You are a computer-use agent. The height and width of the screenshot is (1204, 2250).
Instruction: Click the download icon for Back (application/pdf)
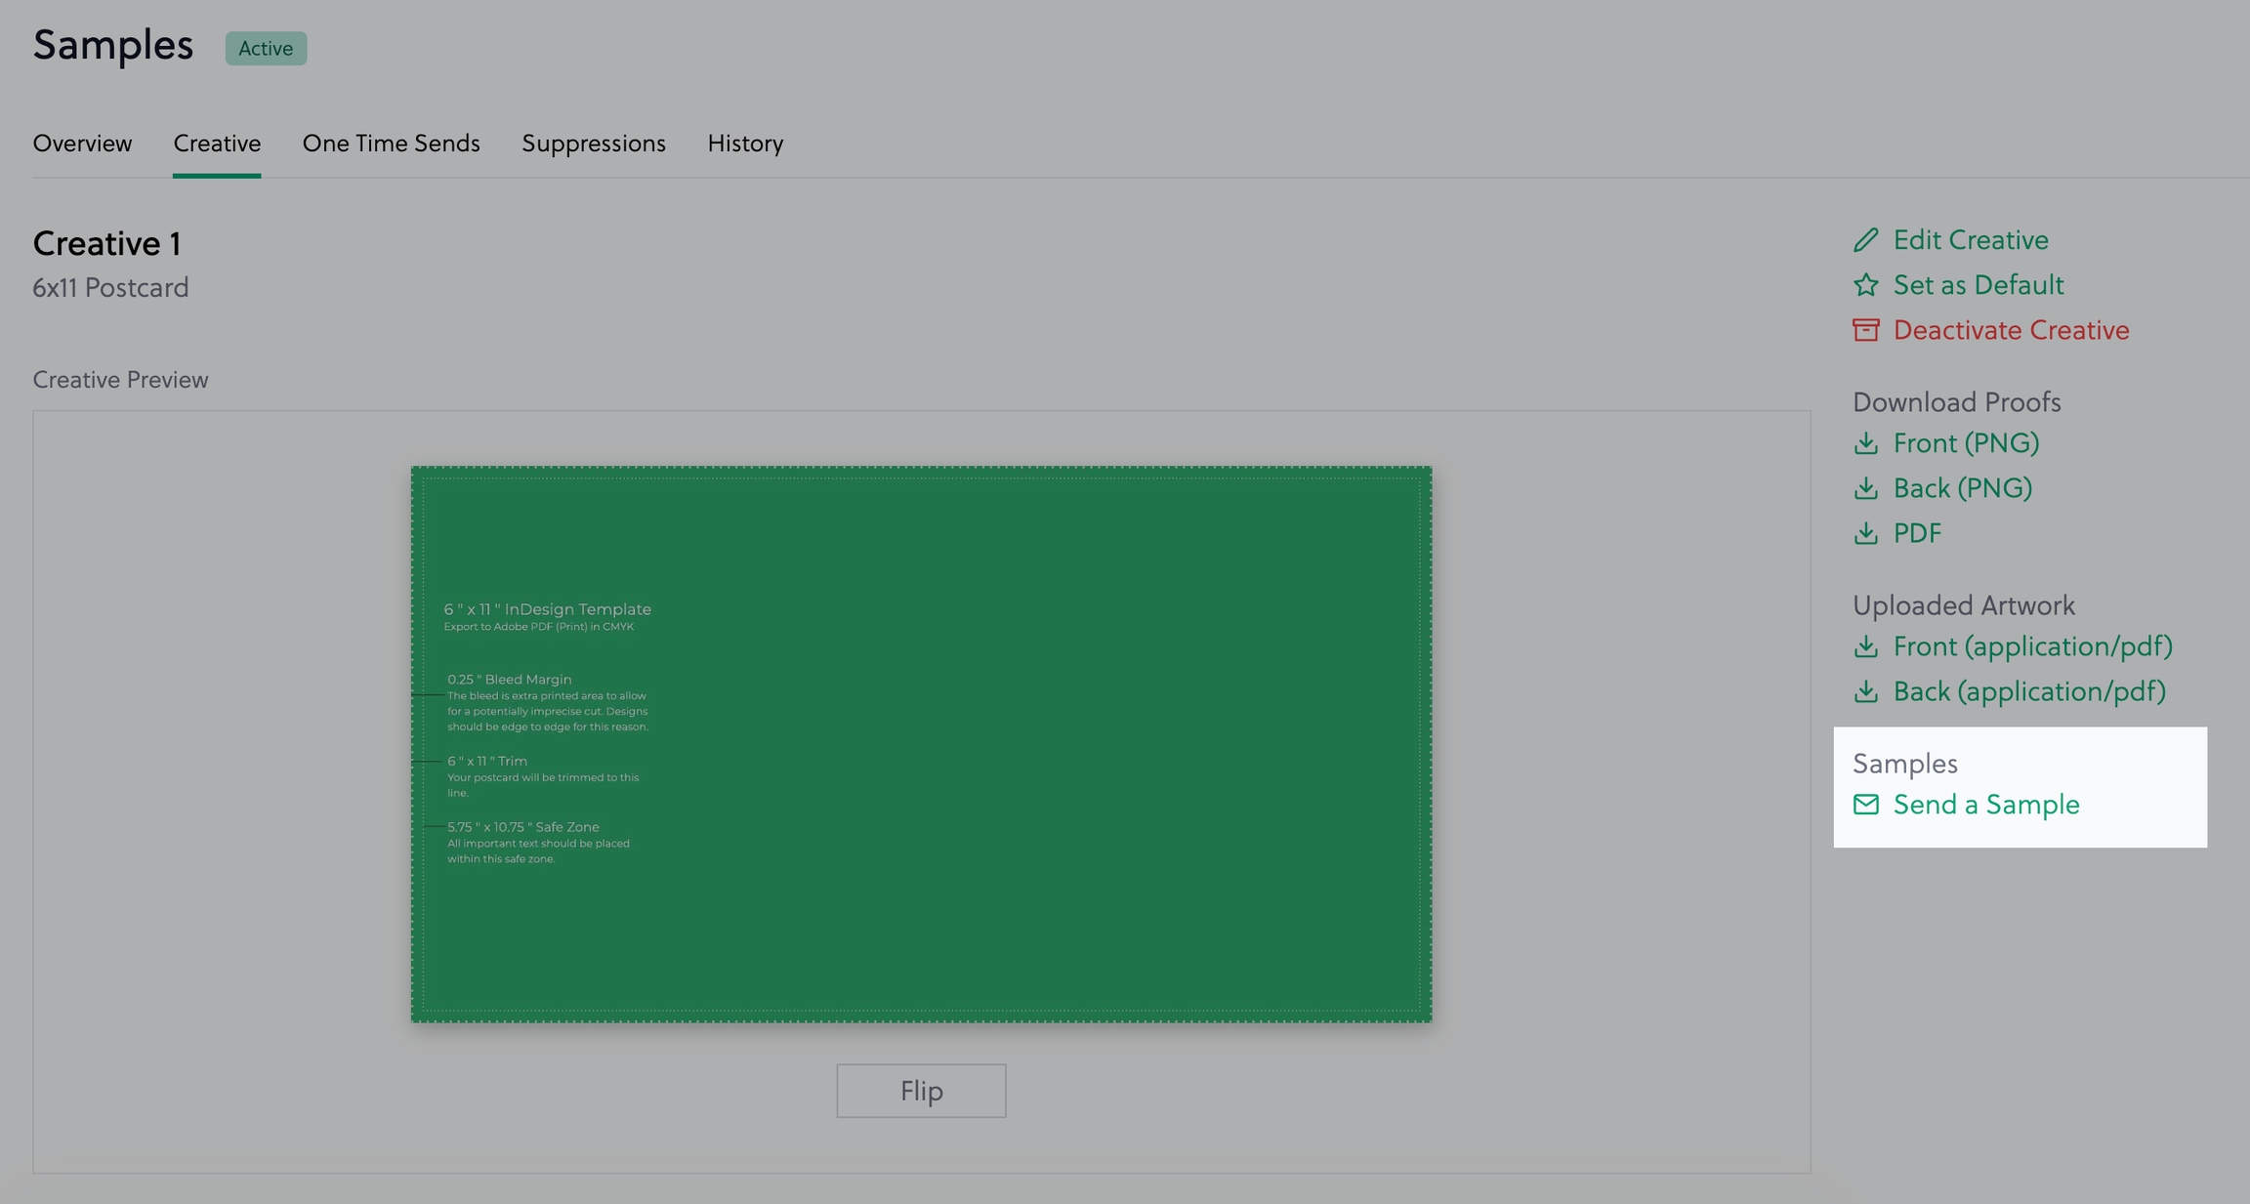coord(1865,691)
